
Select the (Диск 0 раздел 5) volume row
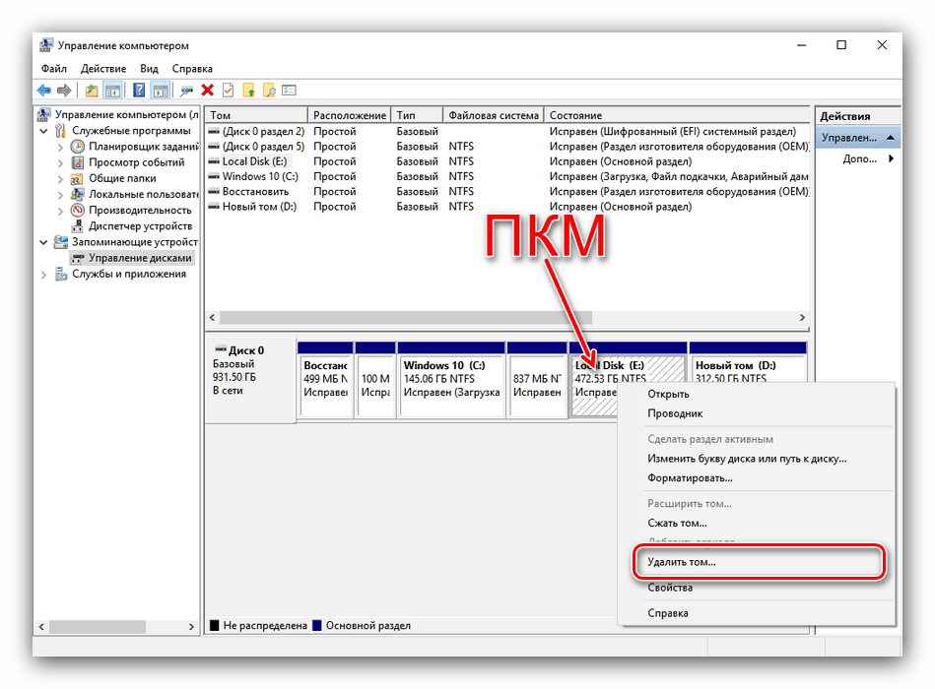click(507, 147)
